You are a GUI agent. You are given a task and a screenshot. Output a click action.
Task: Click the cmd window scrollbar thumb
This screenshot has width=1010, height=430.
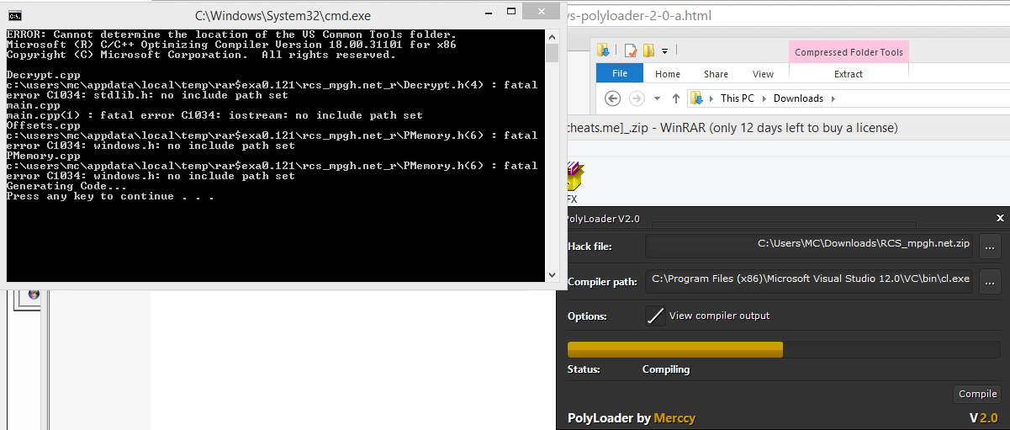552,54
